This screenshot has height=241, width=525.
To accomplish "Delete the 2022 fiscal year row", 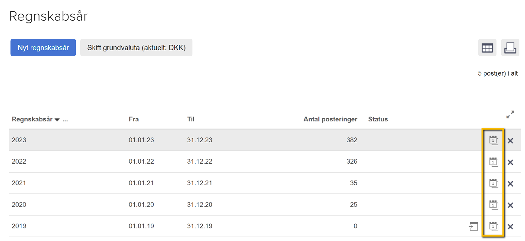I will [510, 162].
